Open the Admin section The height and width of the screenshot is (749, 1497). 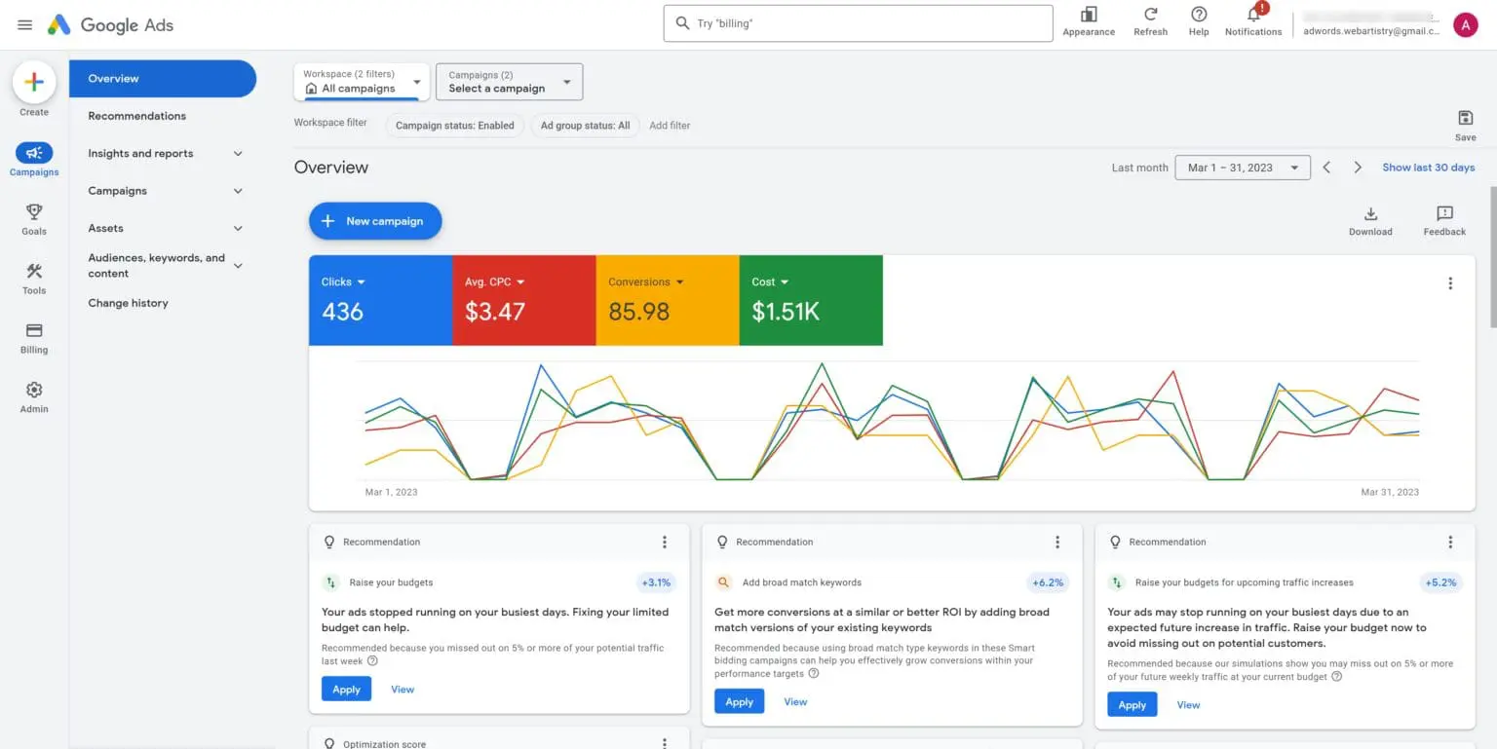click(x=34, y=397)
